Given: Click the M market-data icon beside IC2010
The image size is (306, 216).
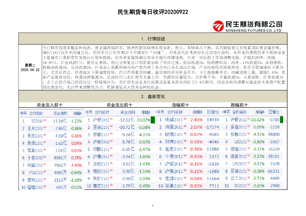Looking at the screenshot, I should tap(45, 121).
